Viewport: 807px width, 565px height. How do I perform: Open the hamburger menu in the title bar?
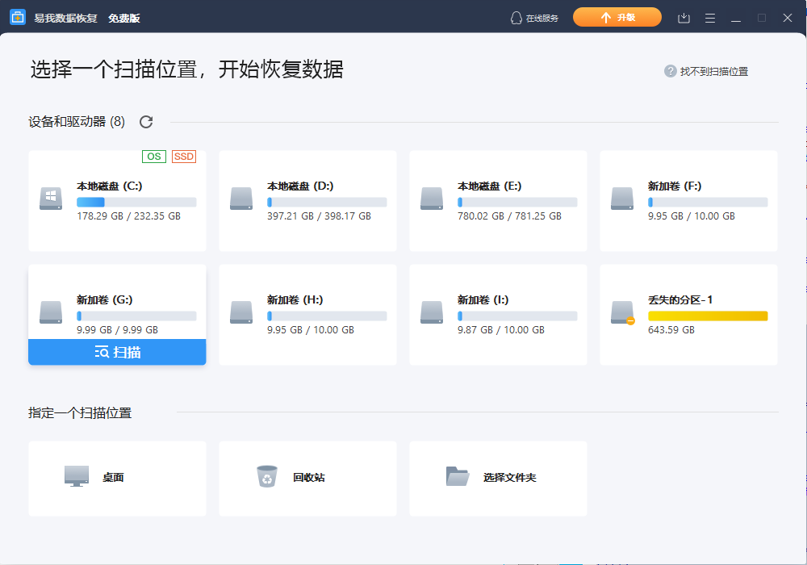pyautogui.click(x=709, y=16)
